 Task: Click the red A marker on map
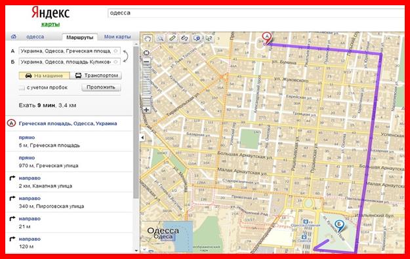click(x=267, y=38)
